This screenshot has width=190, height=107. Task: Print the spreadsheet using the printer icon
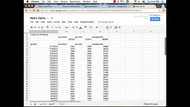coord(31,27)
